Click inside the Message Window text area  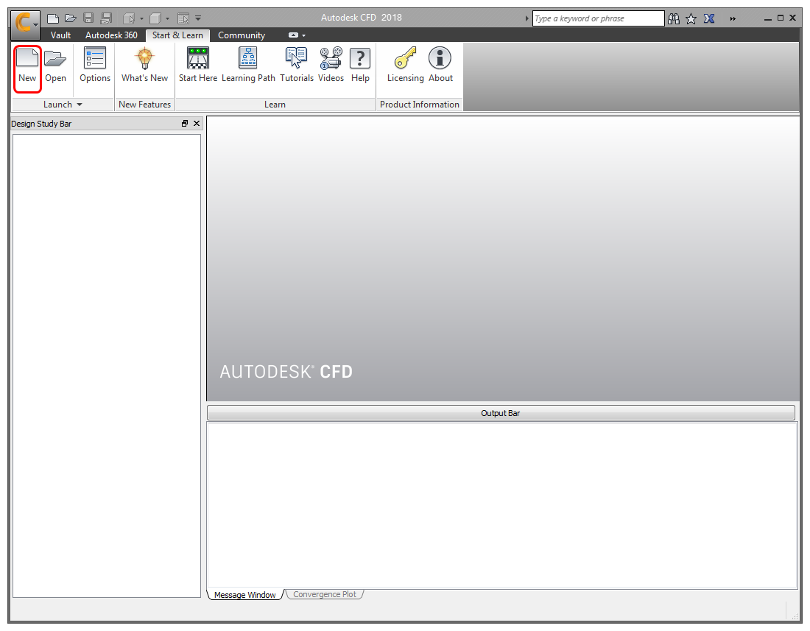coord(502,505)
